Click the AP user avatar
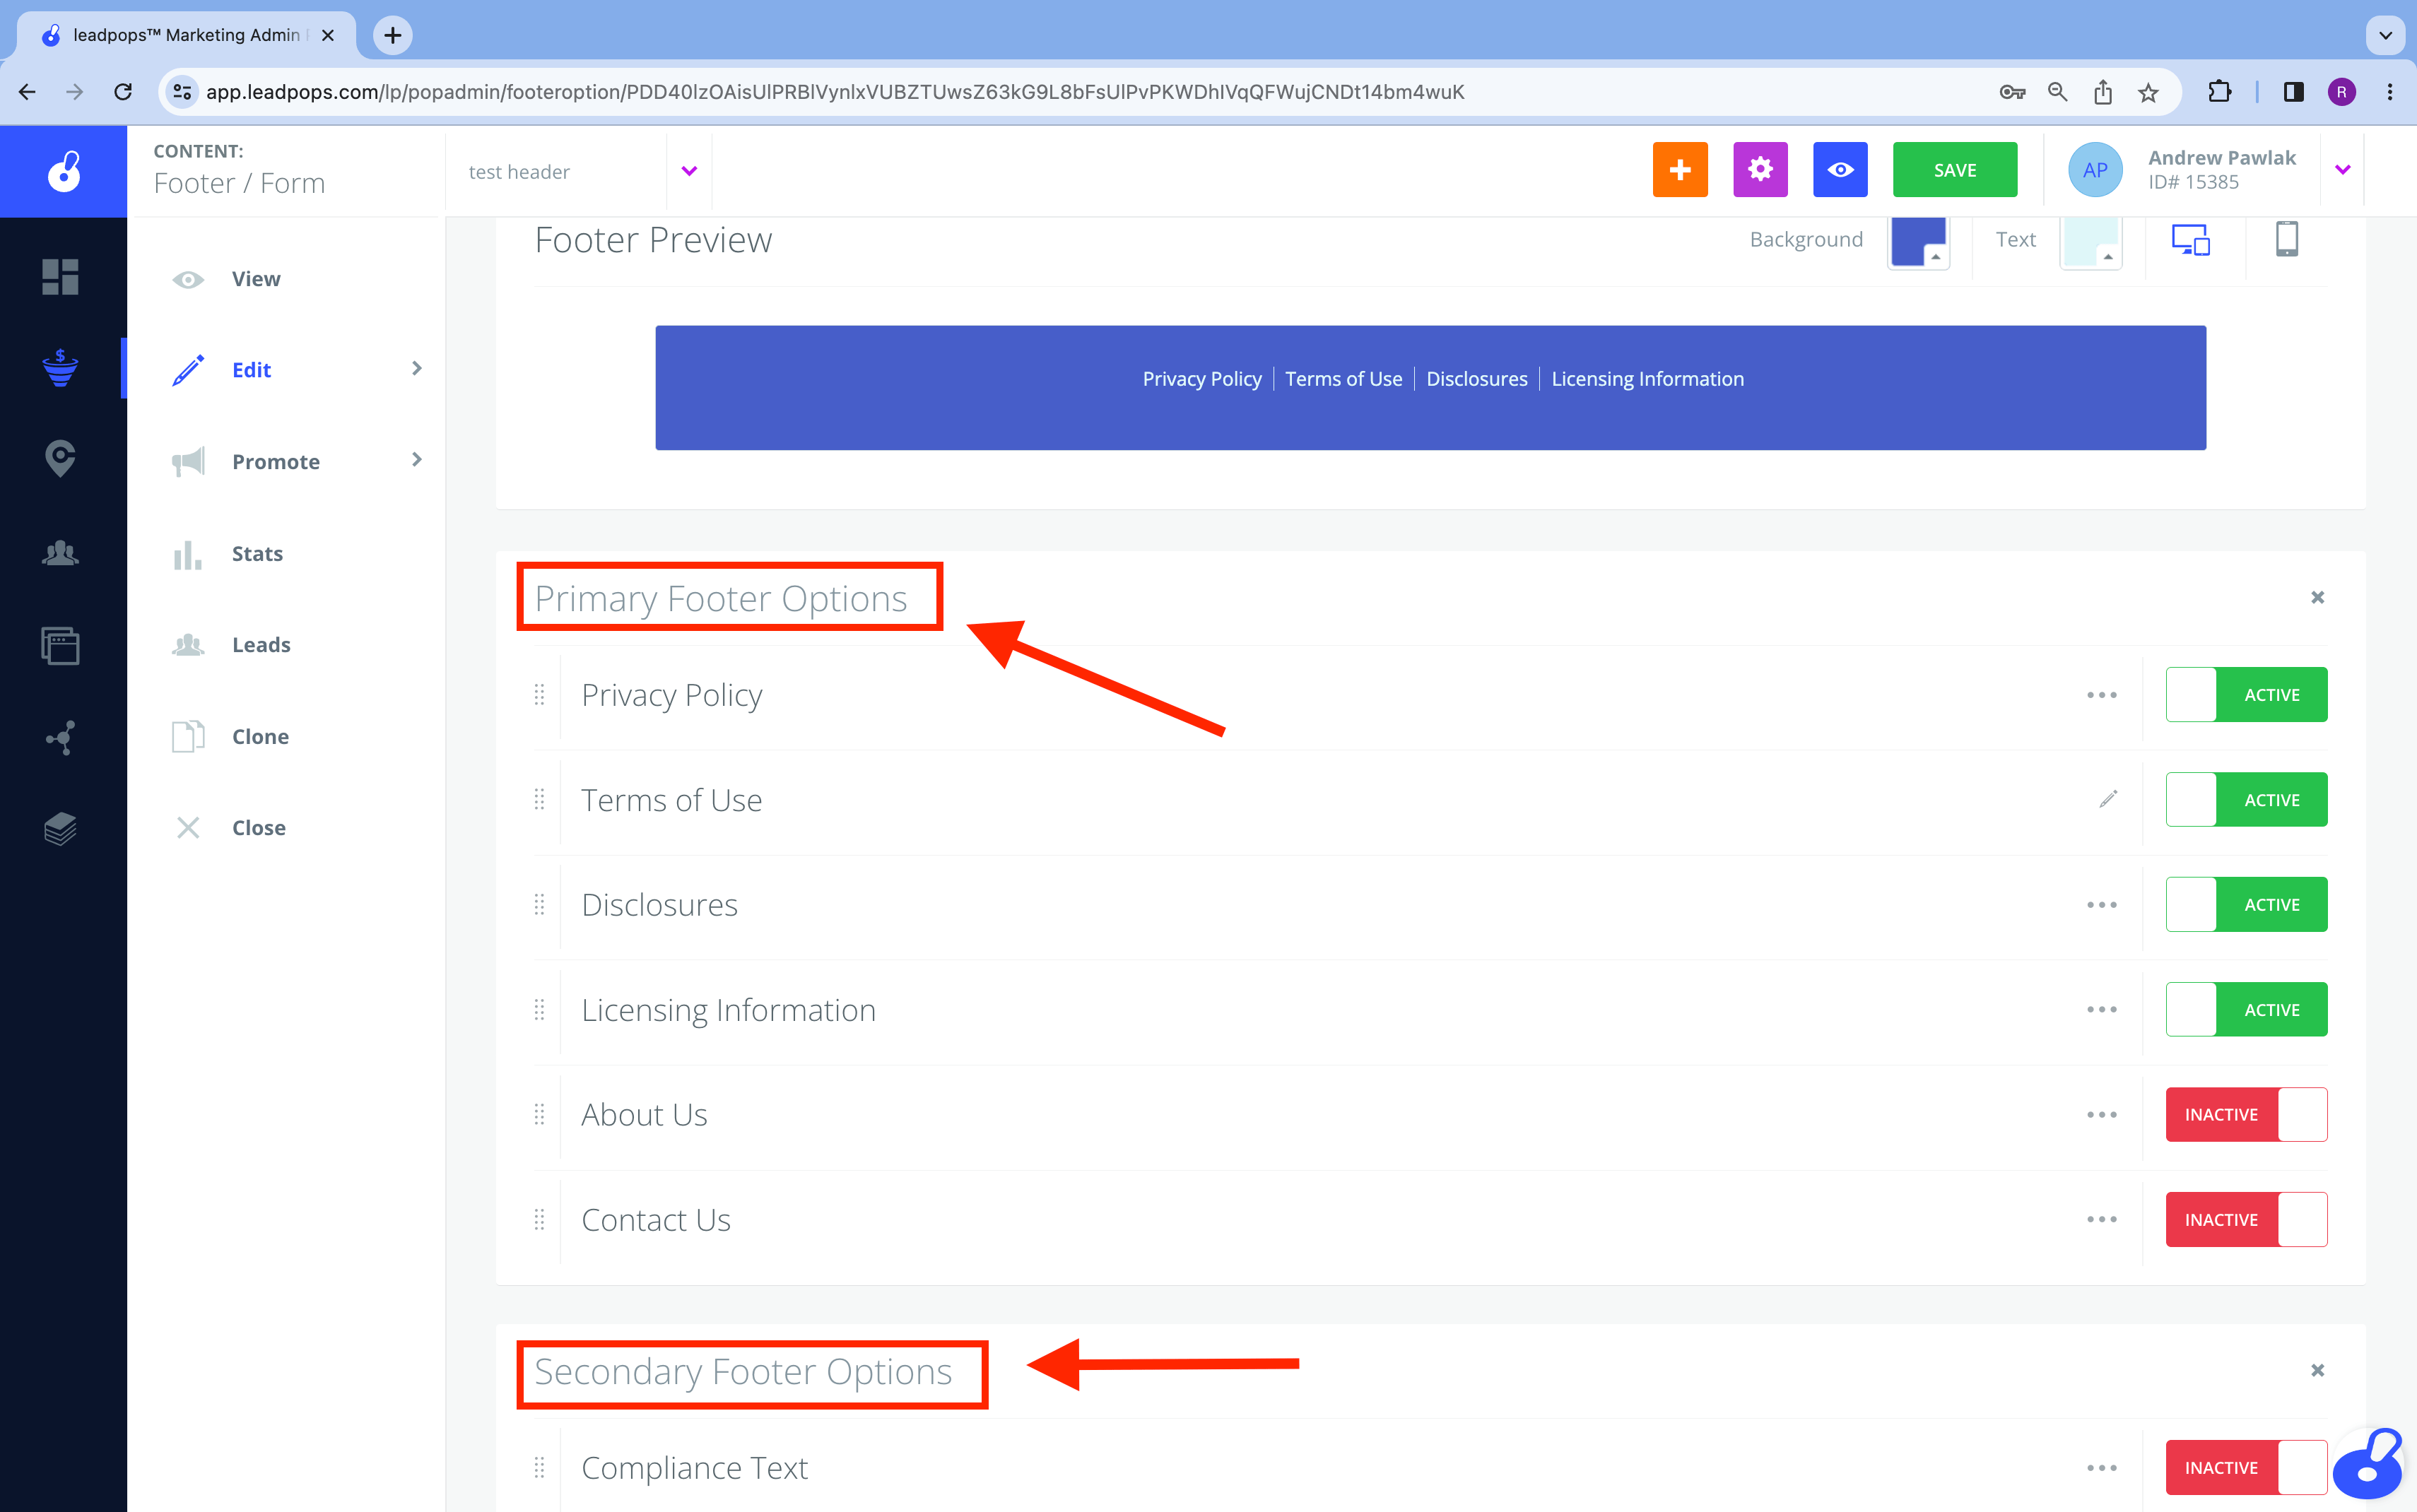Viewport: 2417px width, 1512px height. point(2095,170)
